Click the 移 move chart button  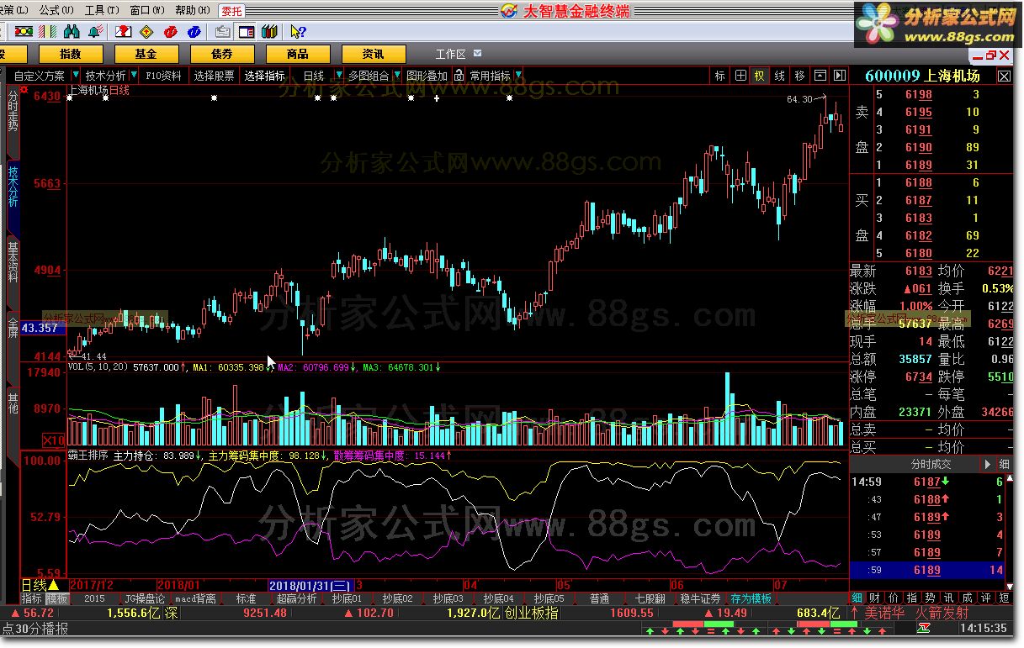(x=800, y=76)
